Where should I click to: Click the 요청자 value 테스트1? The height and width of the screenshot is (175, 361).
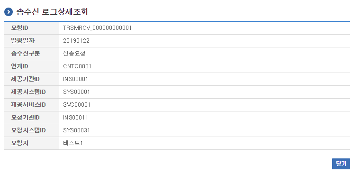click(x=73, y=143)
